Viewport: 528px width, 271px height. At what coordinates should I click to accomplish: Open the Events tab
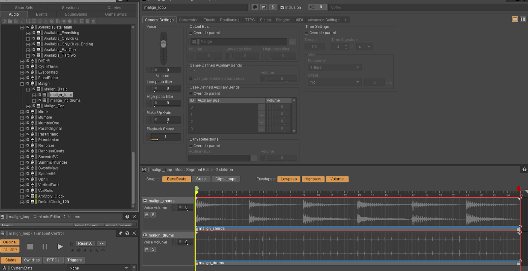coord(42,14)
